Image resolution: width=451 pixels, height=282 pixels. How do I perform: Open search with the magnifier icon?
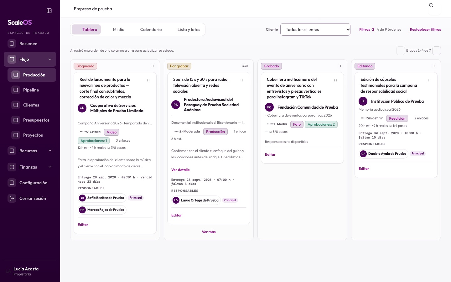coord(431,5)
